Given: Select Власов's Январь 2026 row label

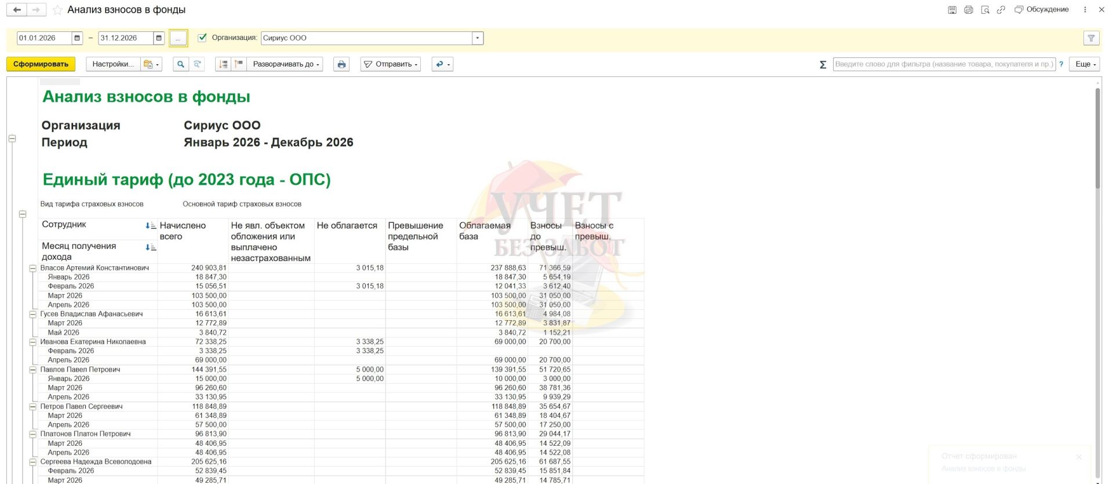Looking at the screenshot, I should [69, 277].
